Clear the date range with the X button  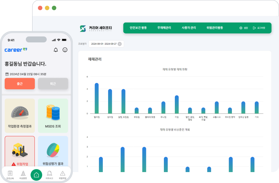point(120,44)
